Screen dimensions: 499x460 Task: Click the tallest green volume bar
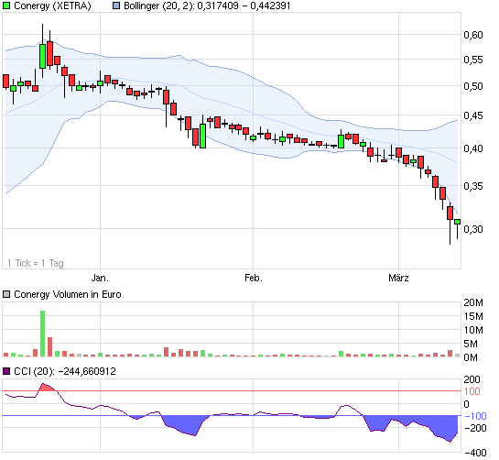[x=42, y=334]
